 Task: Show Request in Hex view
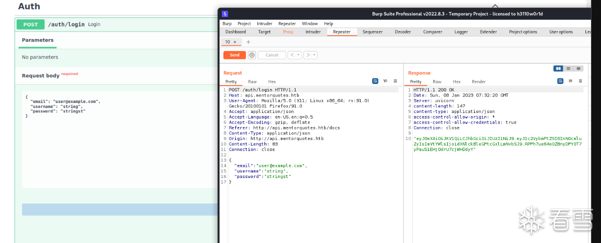click(272, 81)
